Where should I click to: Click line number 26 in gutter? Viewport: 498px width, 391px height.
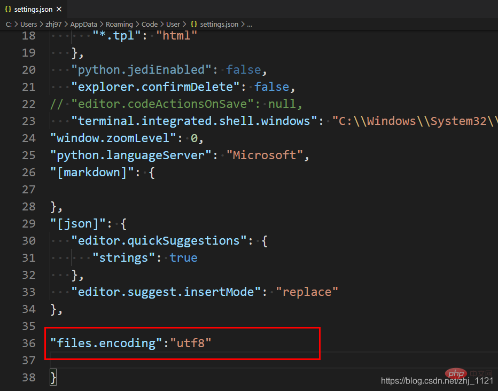pyautogui.click(x=28, y=173)
